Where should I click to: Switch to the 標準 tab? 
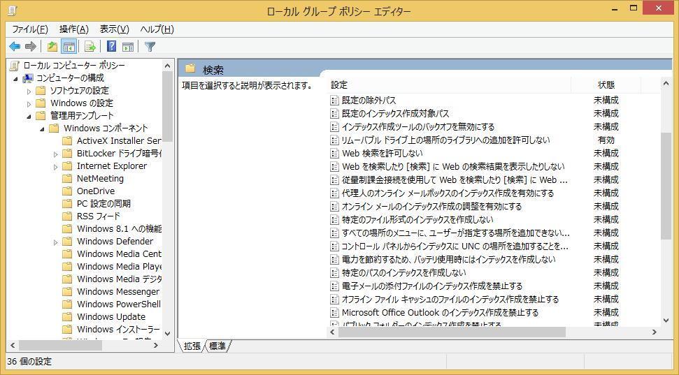point(217,346)
